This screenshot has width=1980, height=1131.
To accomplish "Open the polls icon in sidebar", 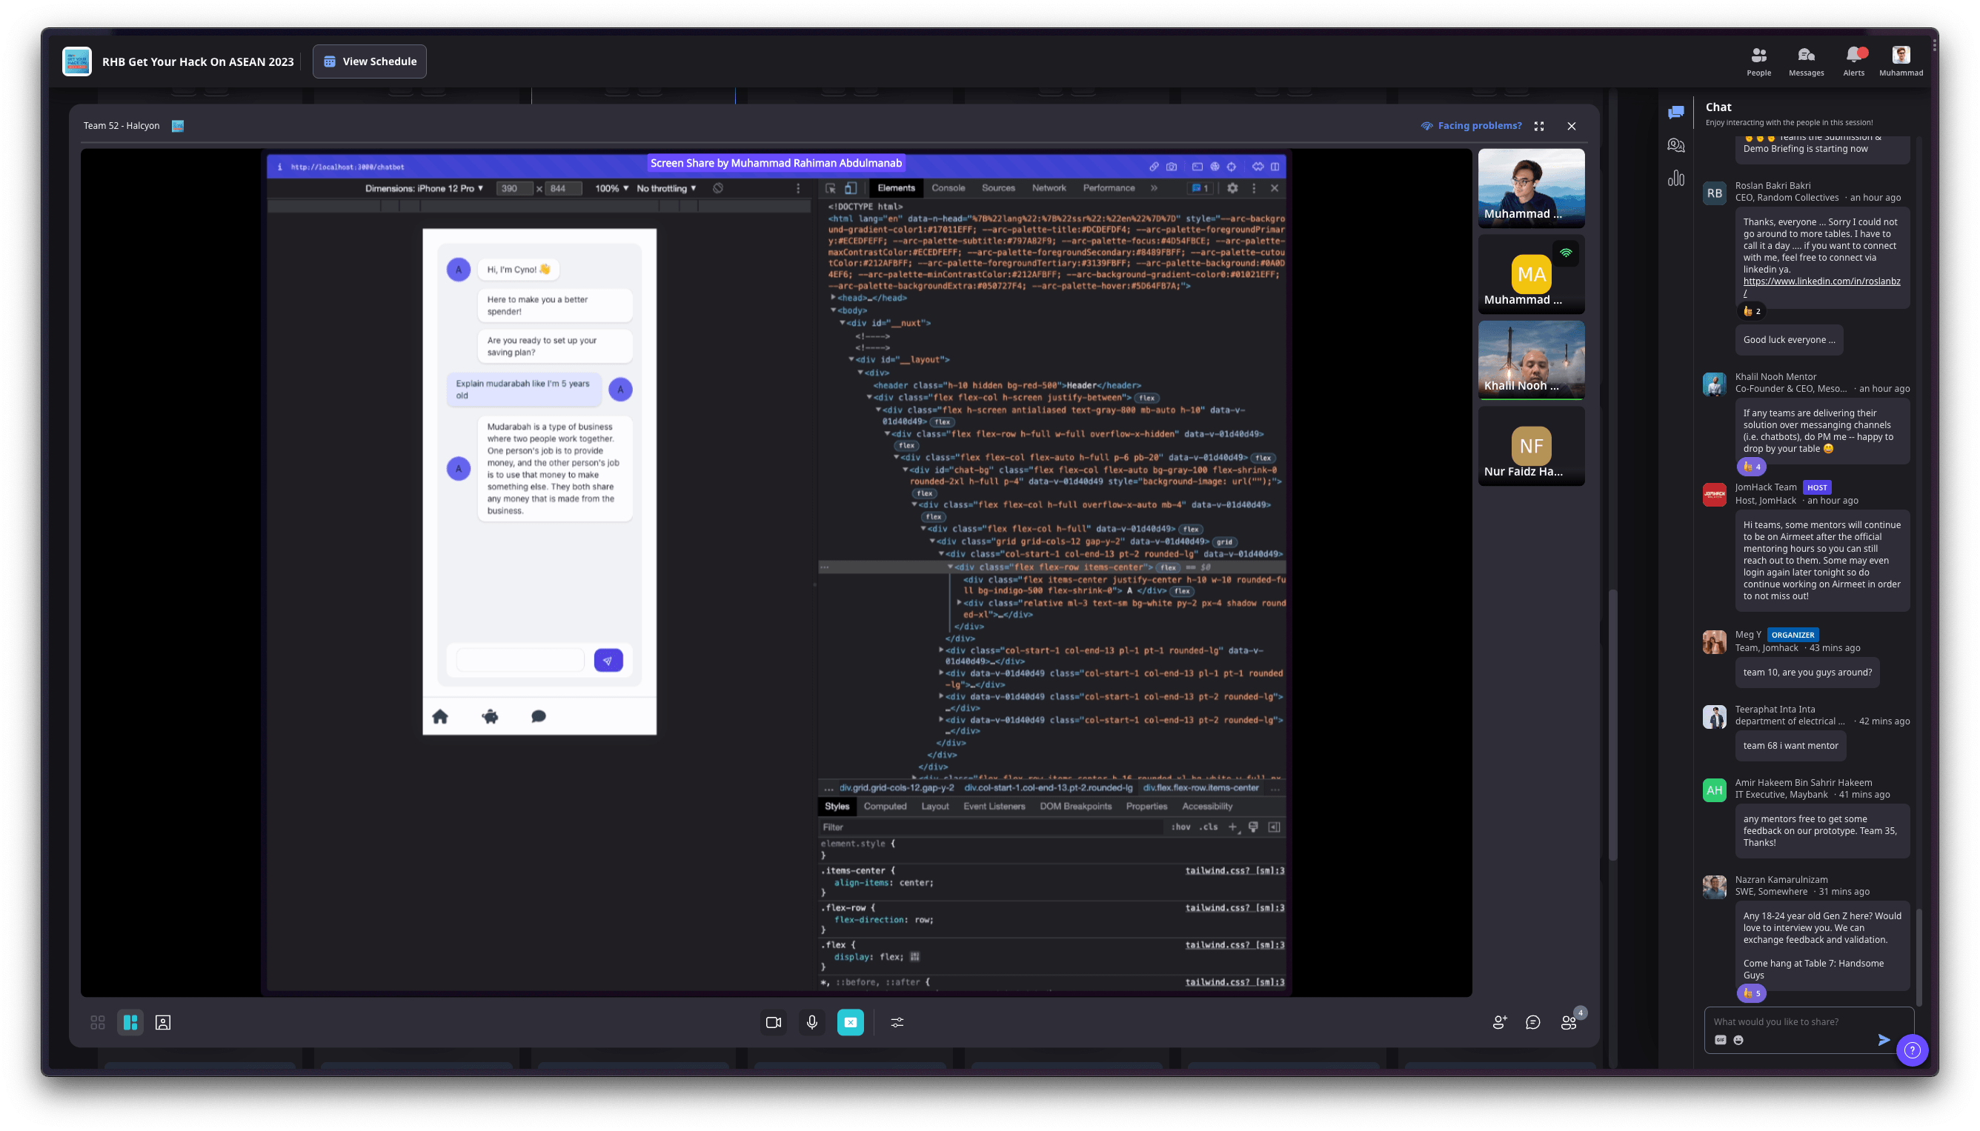I will tap(1676, 179).
